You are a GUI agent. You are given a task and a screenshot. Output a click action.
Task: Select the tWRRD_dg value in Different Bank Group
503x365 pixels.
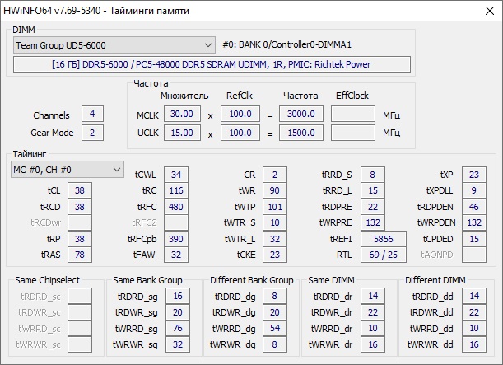(276, 329)
